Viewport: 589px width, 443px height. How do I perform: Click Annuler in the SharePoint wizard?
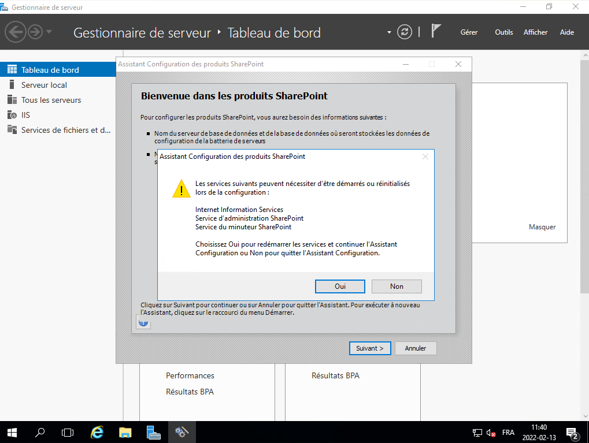(x=416, y=348)
